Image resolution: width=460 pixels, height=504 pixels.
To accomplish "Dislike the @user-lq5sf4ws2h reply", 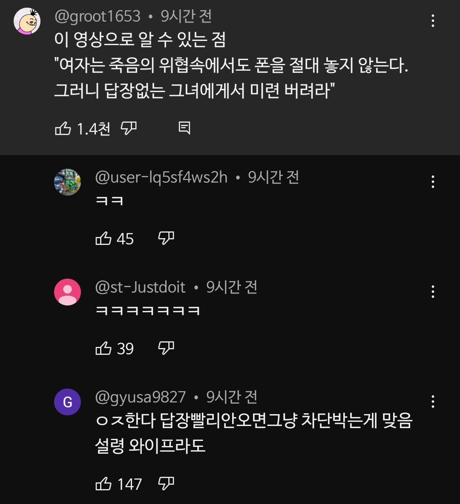I will pos(166,239).
